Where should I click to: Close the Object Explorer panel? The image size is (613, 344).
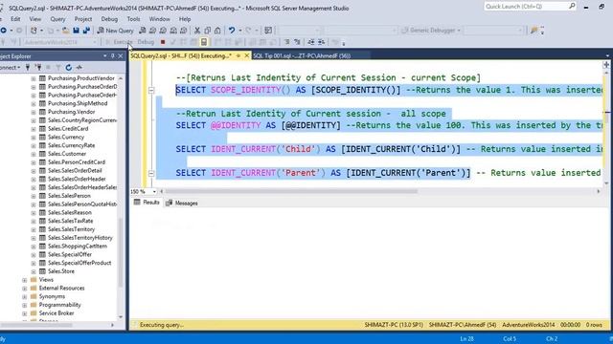pyautogui.click(x=121, y=56)
